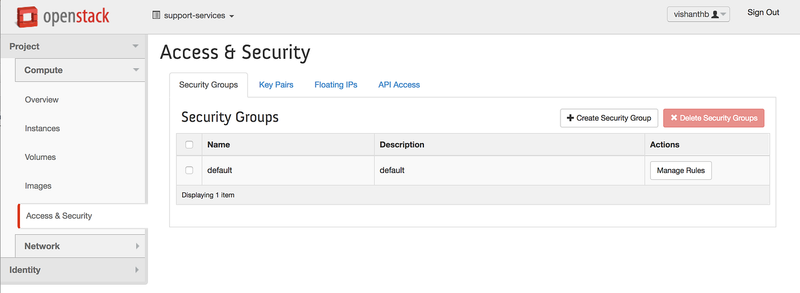Image resolution: width=800 pixels, height=293 pixels.
Task: Collapse the Project section in sidebar
Action: pos(135,46)
